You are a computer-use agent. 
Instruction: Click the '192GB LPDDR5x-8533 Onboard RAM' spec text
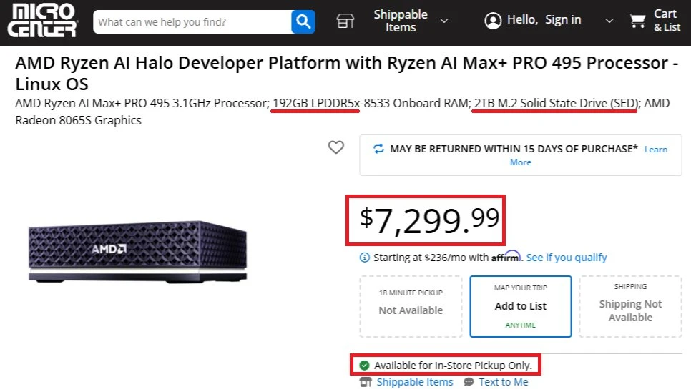(371, 103)
